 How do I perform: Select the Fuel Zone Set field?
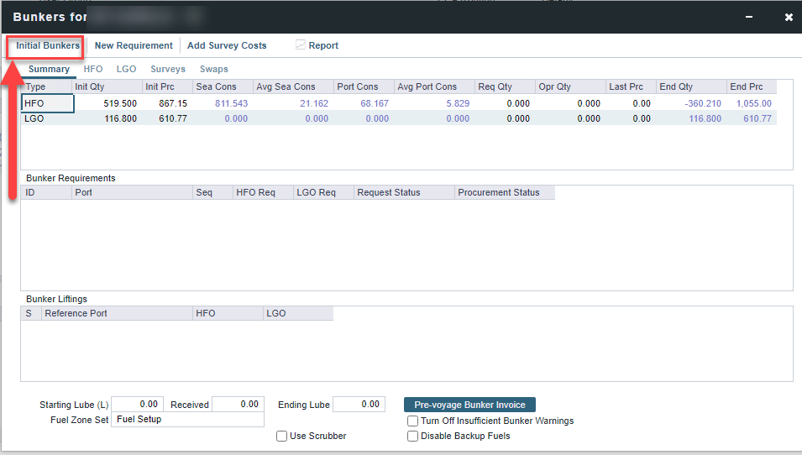(188, 420)
